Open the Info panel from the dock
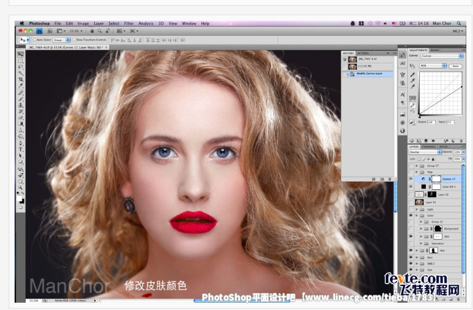The height and width of the screenshot is (310, 473). (x=403, y=131)
